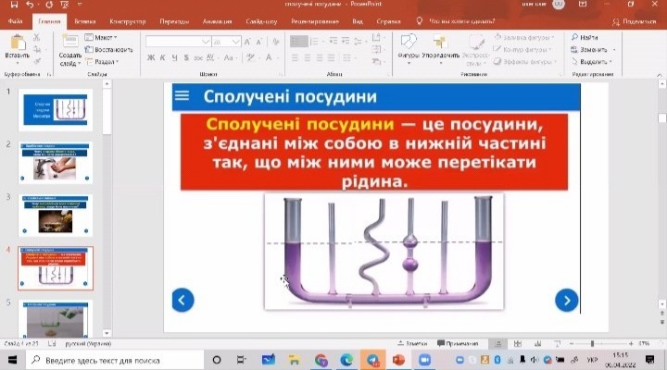Click the Increase font size icon
This screenshot has width=667, height=370.
247,42
